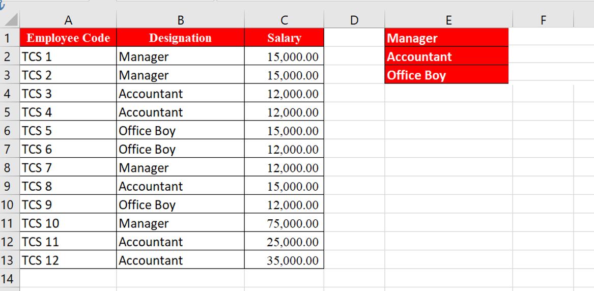Select column A header
The width and height of the screenshot is (594, 291).
coord(68,20)
